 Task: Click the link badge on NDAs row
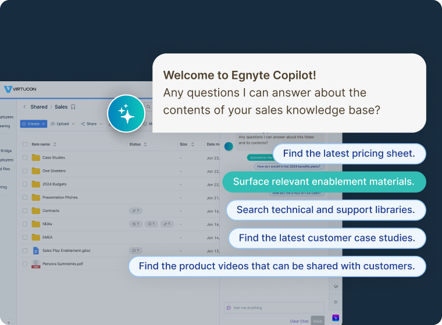click(167, 224)
